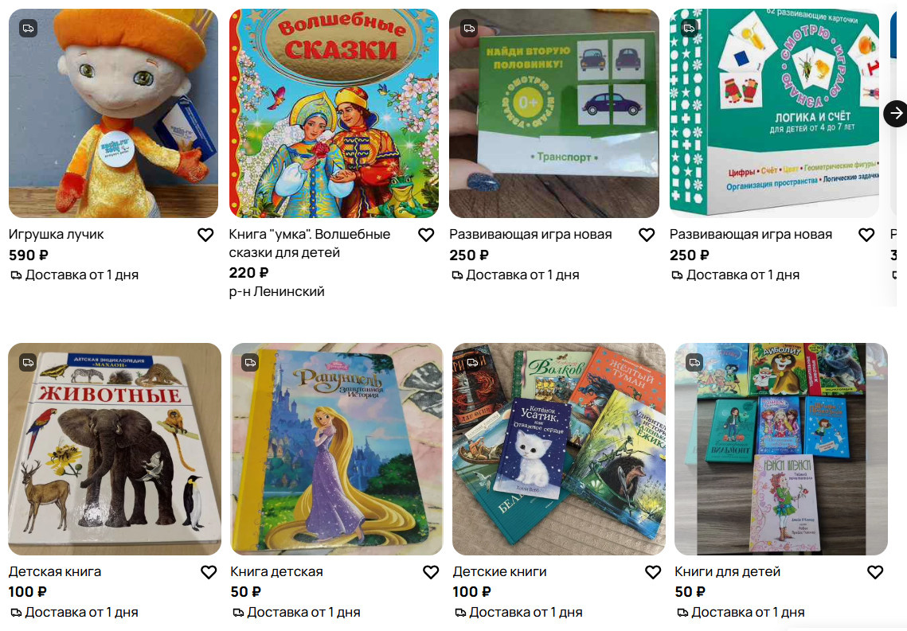Add 'Детская книга' animals book to favorites
The width and height of the screenshot is (907, 631).
209,572
